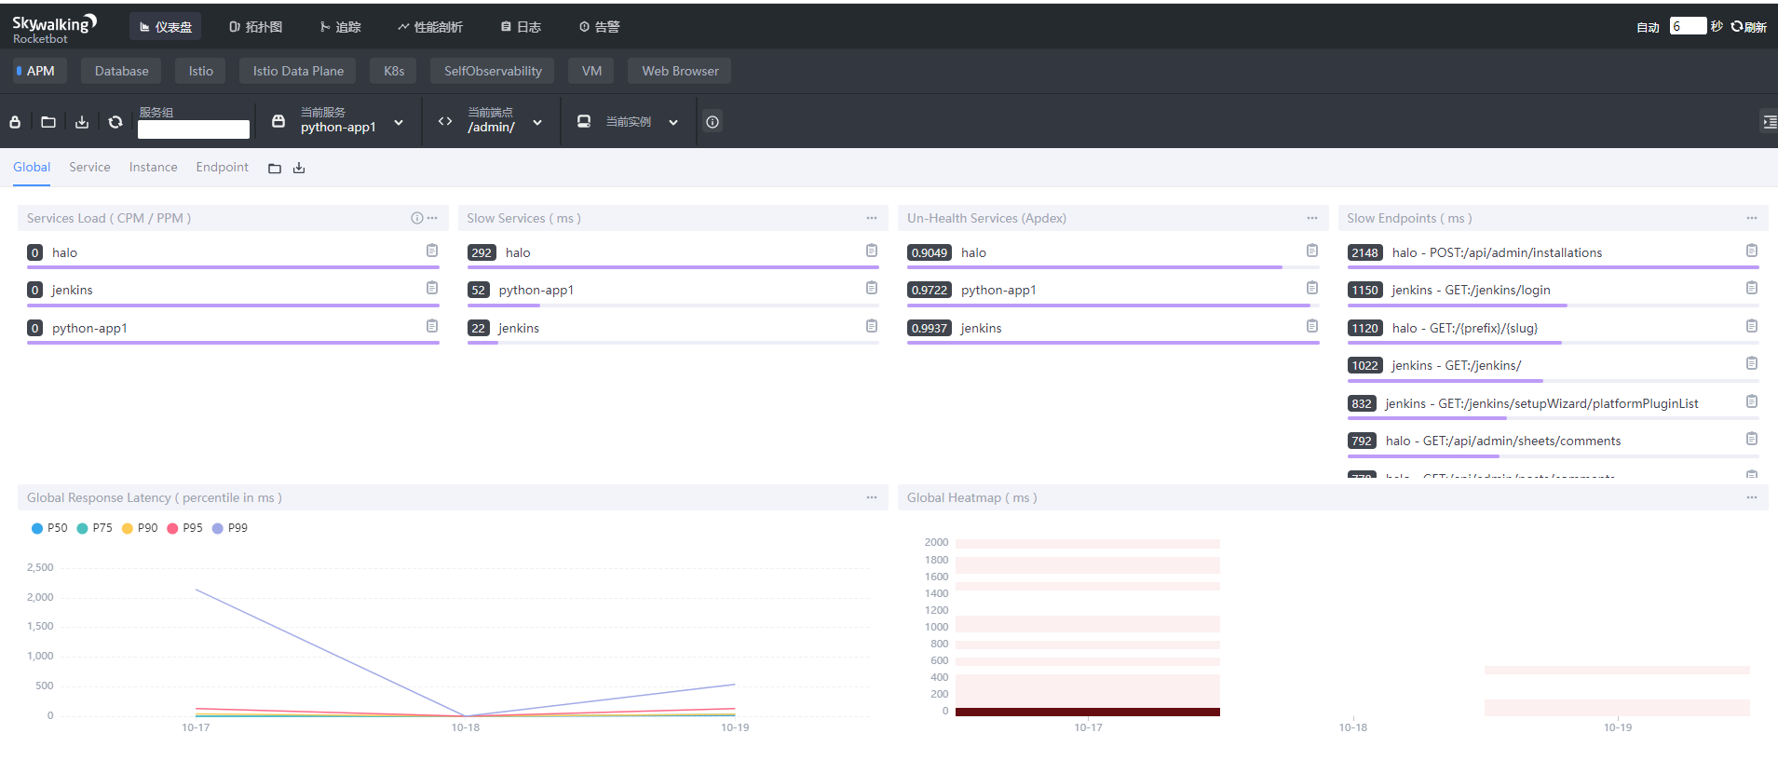1778x774 pixels.
Task: Open the Dashboard menu item
Action: coord(166,27)
